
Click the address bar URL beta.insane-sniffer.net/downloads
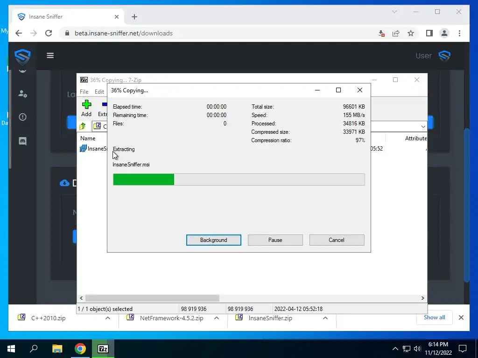click(123, 33)
